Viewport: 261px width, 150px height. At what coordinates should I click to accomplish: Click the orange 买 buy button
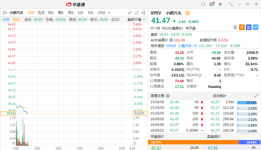pos(242,27)
